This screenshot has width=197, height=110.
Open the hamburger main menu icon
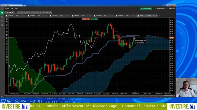2,9
